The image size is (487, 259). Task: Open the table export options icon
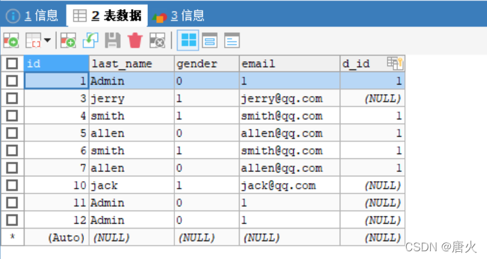pos(33,41)
